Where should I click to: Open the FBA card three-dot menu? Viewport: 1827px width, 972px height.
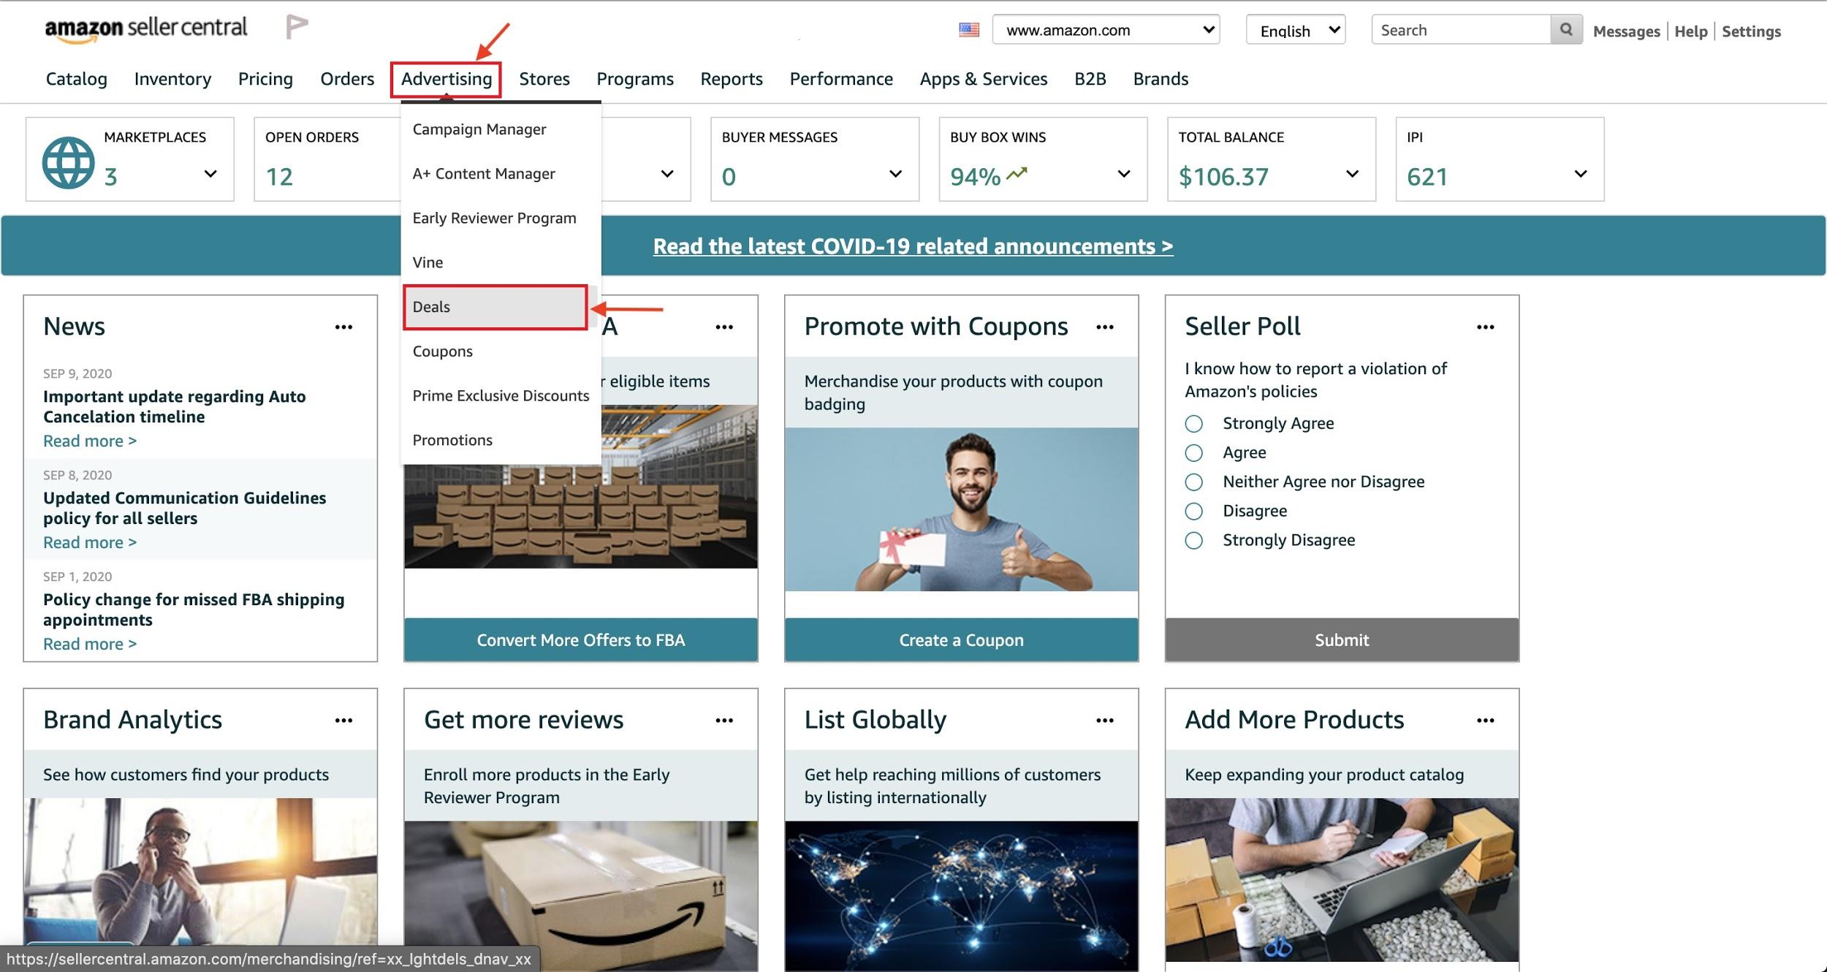724,327
